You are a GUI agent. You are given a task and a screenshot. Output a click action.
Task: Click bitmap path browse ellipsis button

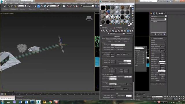[x=131, y=39]
